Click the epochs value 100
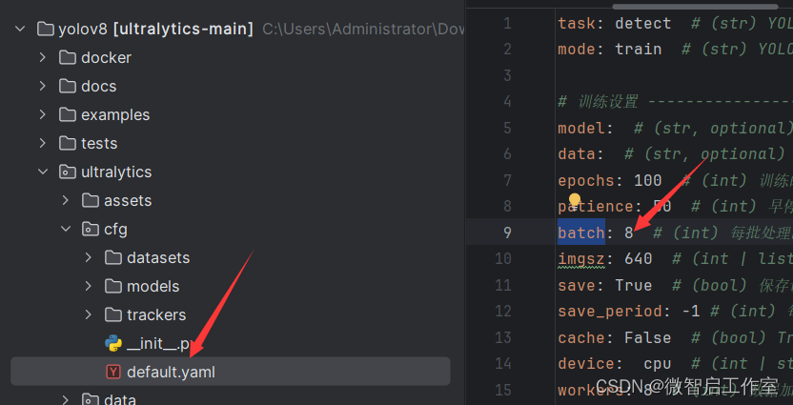Screen dimensions: 793x405 pyautogui.click(x=648, y=180)
